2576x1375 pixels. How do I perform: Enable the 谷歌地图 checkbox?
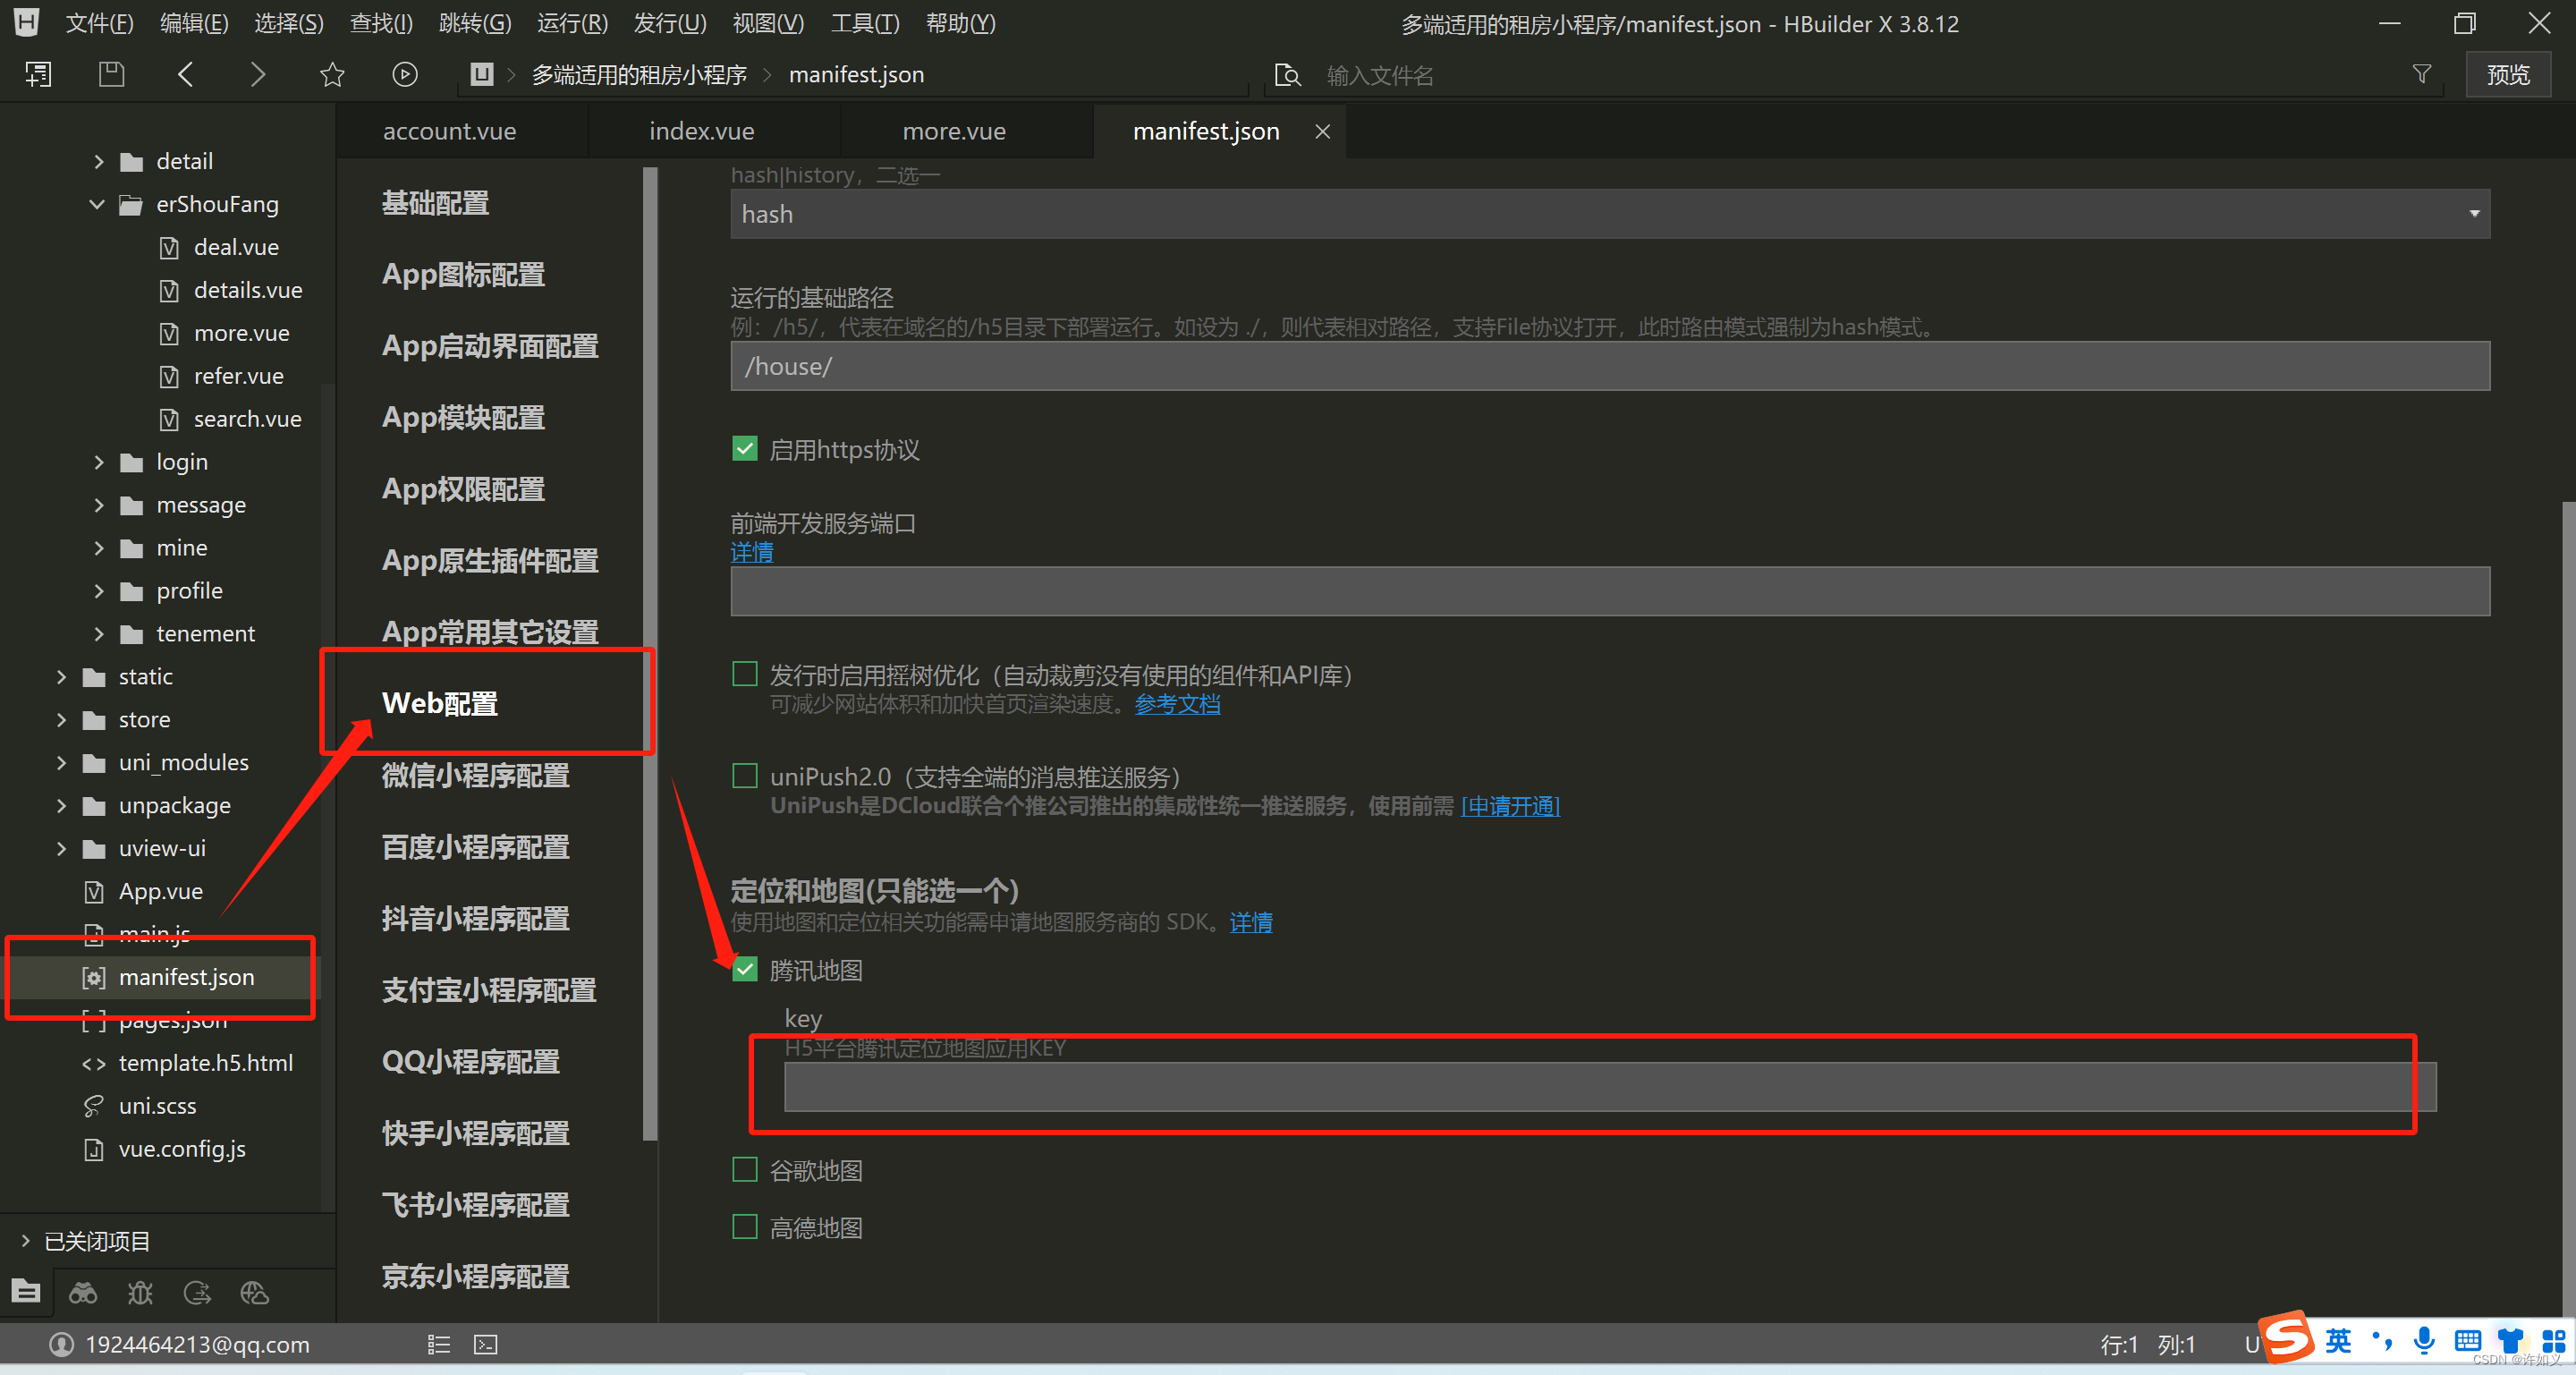(x=744, y=1169)
